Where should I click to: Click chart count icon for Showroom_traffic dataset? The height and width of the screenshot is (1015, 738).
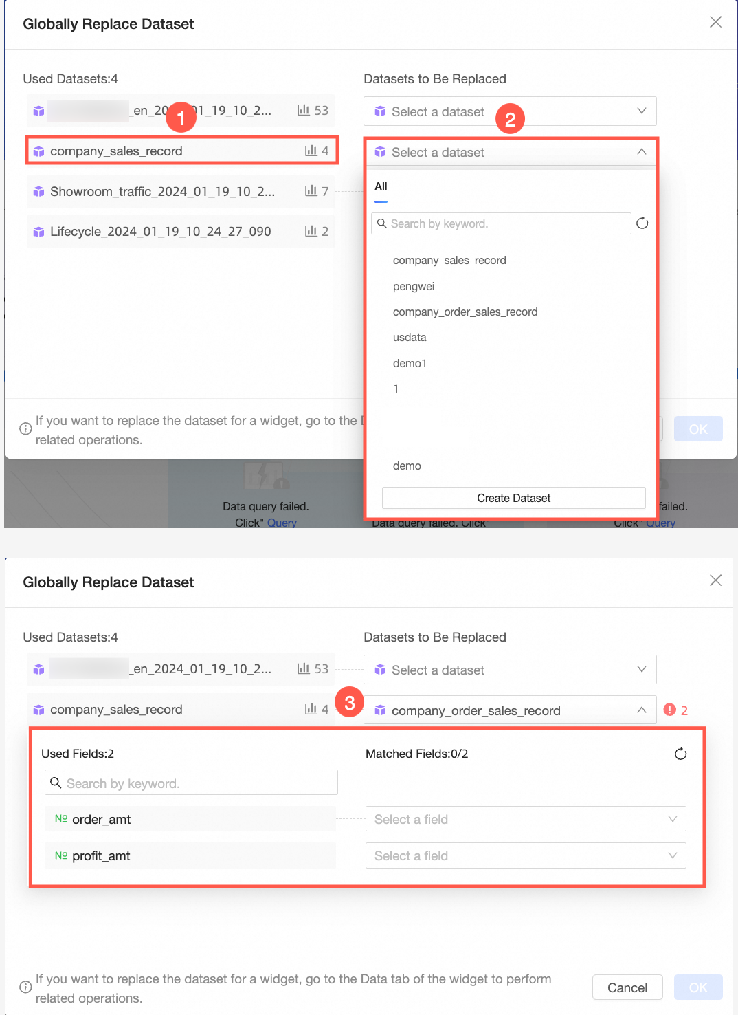click(311, 191)
